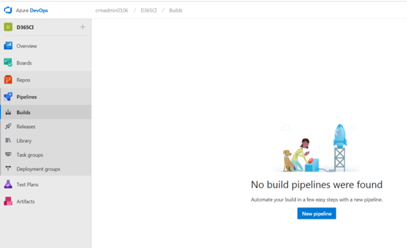Click the green D365CI project avatar
This screenshot has width=407, height=248.
click(8, 27)
